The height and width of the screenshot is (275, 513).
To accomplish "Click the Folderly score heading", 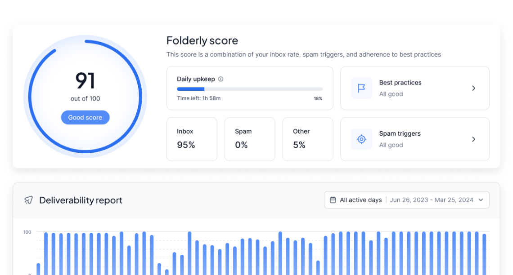I will point(202,40).
